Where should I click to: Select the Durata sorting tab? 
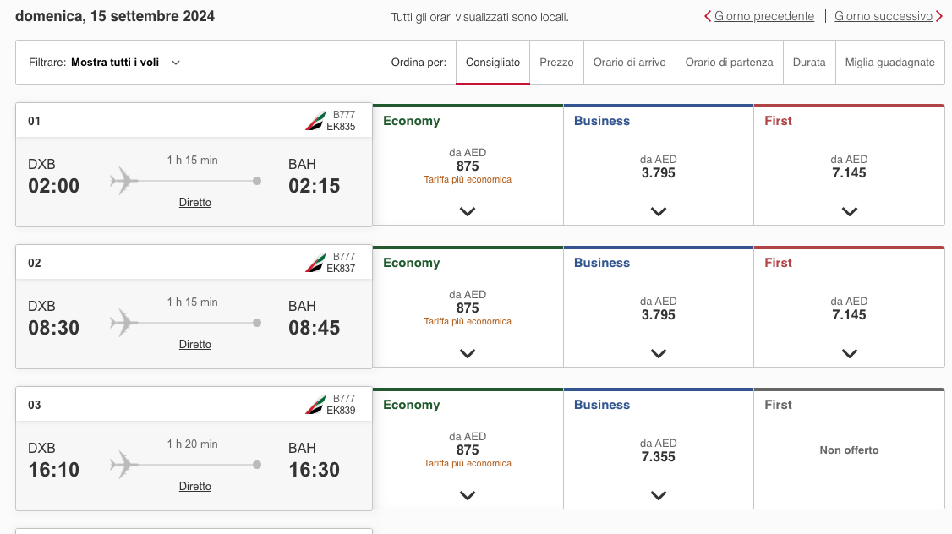pyautogui.click(x=809, y=63)
